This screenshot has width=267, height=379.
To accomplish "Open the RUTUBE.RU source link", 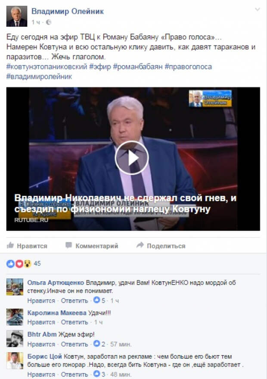I will pyautogui.click(x=31, y=220).
